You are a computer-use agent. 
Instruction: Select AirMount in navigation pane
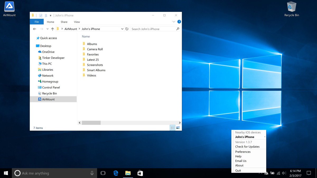pyautogui.click(x=53, y=99)
